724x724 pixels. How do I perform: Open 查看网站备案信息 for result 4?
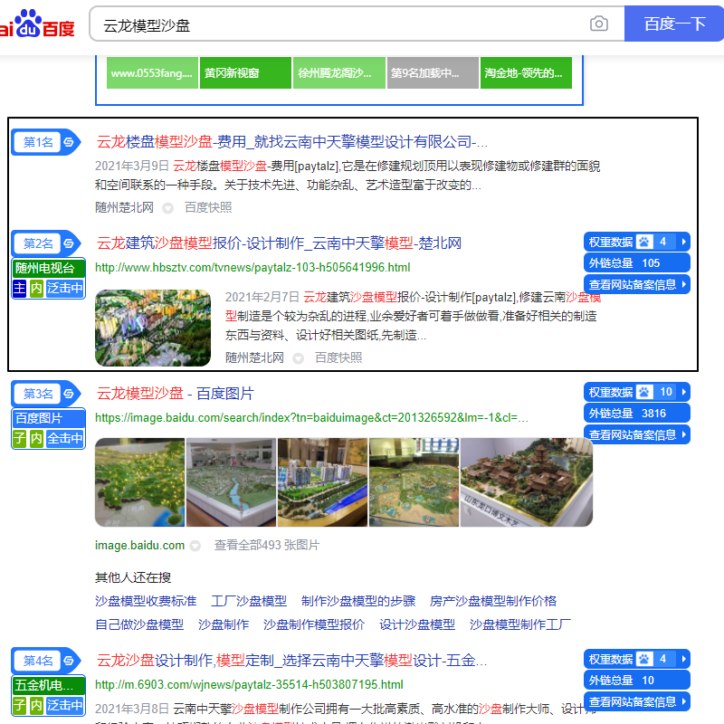(x=637, y=701)
